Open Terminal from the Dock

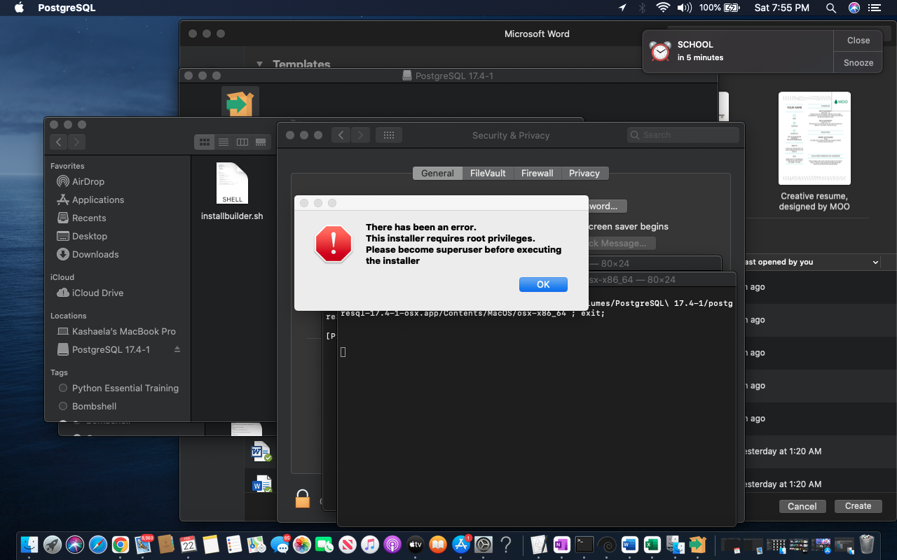(584, 545)
